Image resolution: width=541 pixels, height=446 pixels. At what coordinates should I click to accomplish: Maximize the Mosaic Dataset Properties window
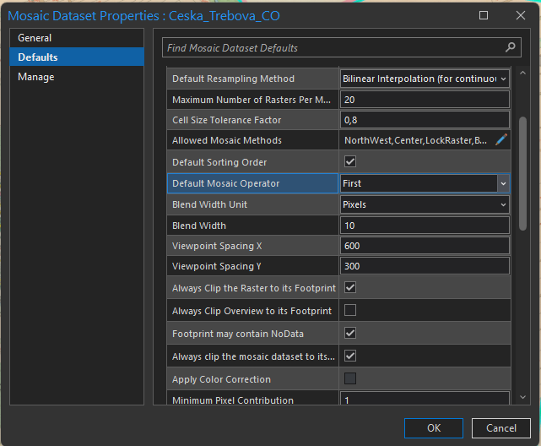tap(484, 15)
